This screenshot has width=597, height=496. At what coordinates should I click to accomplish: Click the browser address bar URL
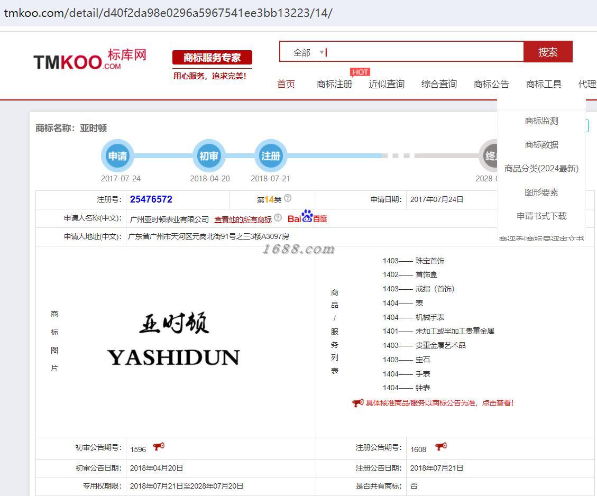tap(168, 13)
